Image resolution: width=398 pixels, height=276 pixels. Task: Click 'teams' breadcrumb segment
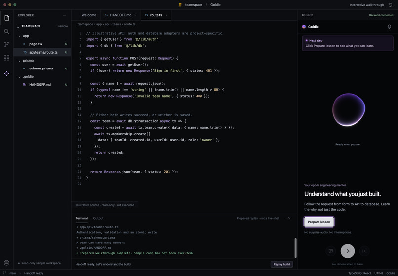point(117,24)
